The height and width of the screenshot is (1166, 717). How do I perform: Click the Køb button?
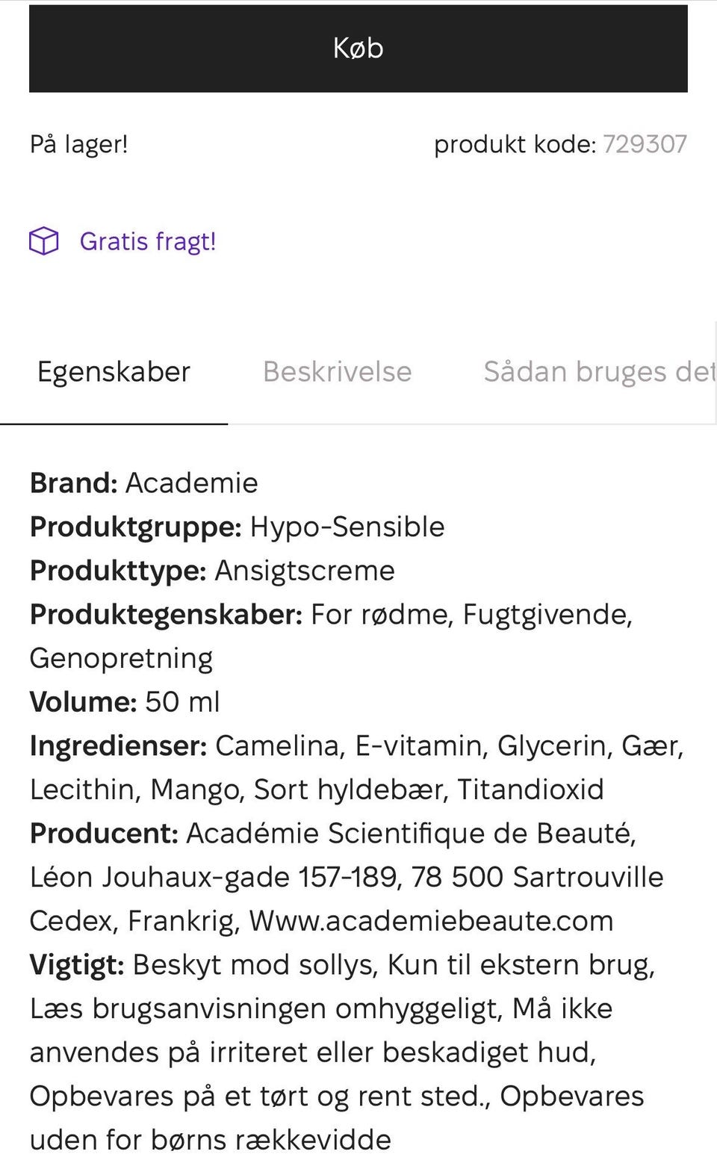358,49
